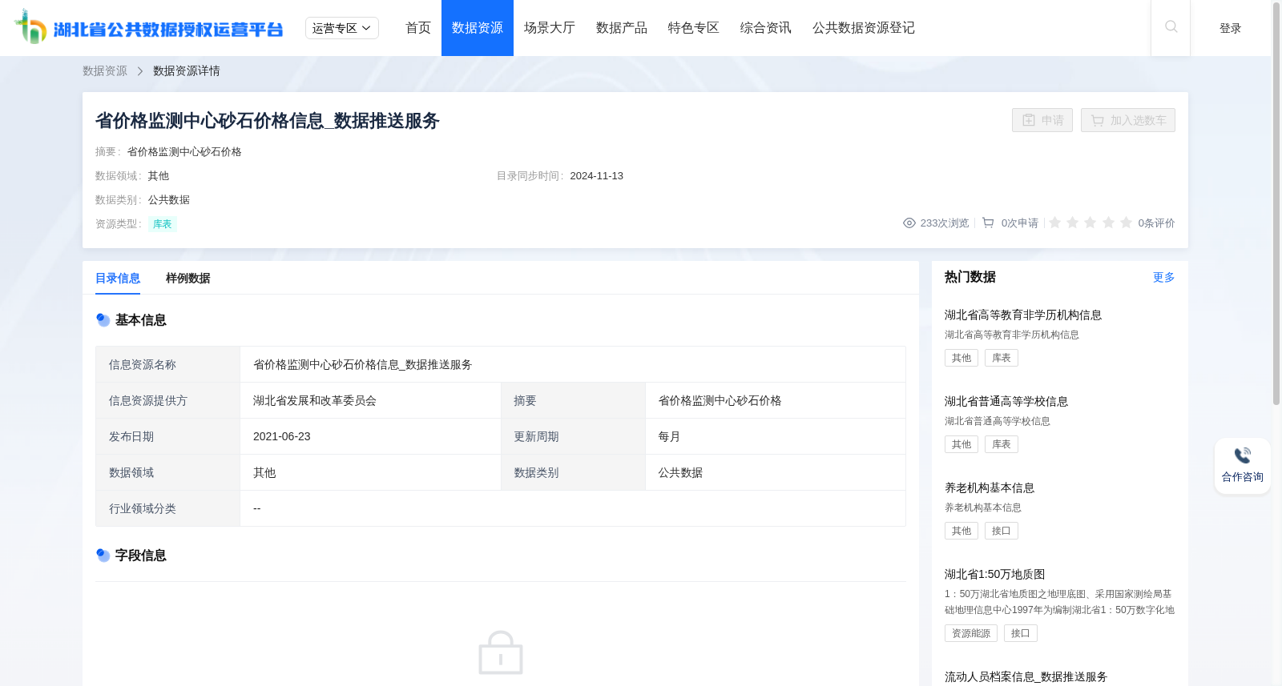Click 资源能源 tag under 湖北省1:50万地质图
Viewport: 1282px width, 686px height.
[971, 633]
